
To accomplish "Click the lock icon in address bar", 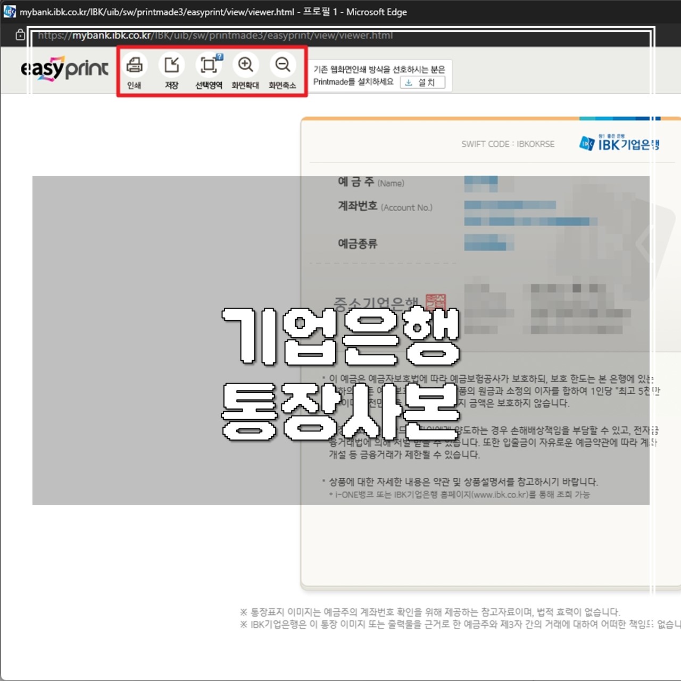I will coord(20,35).
